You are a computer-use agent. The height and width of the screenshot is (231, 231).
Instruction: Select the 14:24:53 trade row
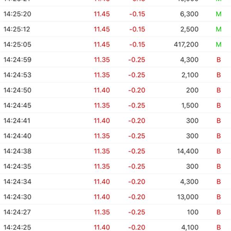coord(115,75)
